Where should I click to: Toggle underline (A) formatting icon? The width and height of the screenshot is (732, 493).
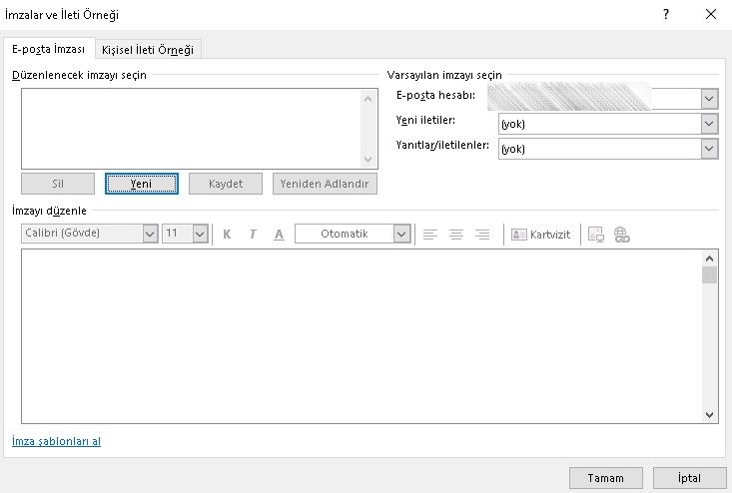click(279, 235)
